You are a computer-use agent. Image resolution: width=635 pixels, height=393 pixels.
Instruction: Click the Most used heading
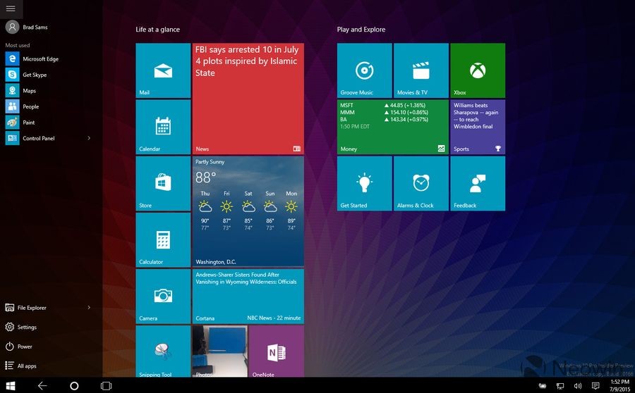pos(18,45)
